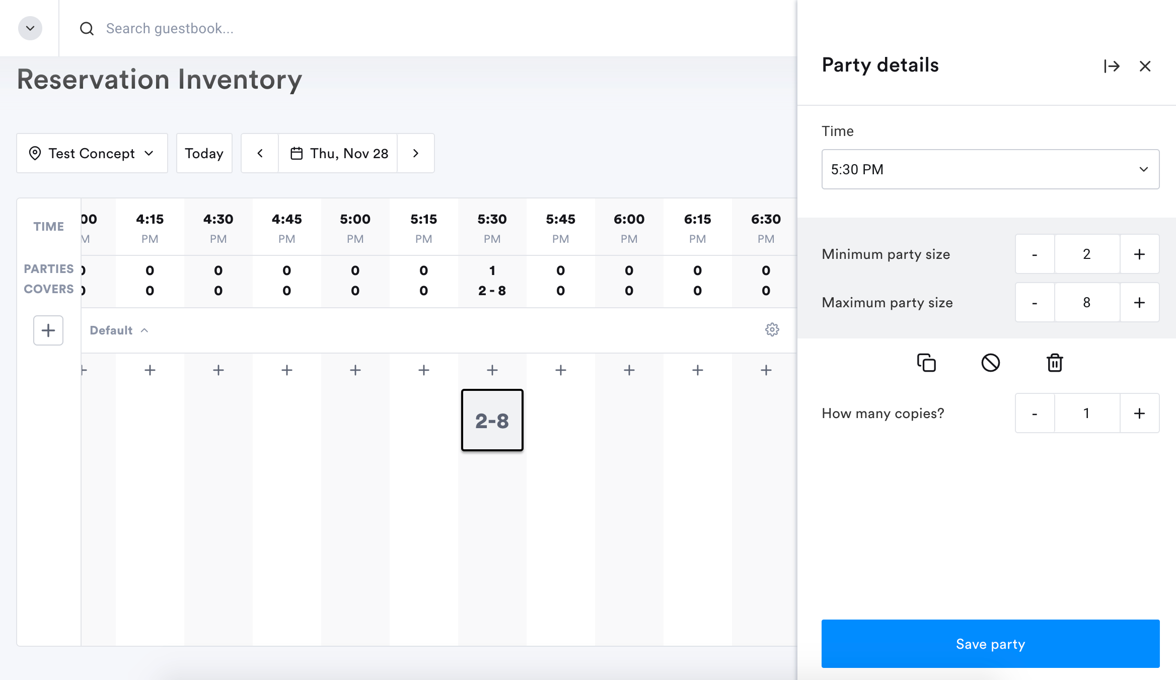Expand the top-left circular chevron menu
Screen dimensions: 1176x680
[x=30, y=28]
